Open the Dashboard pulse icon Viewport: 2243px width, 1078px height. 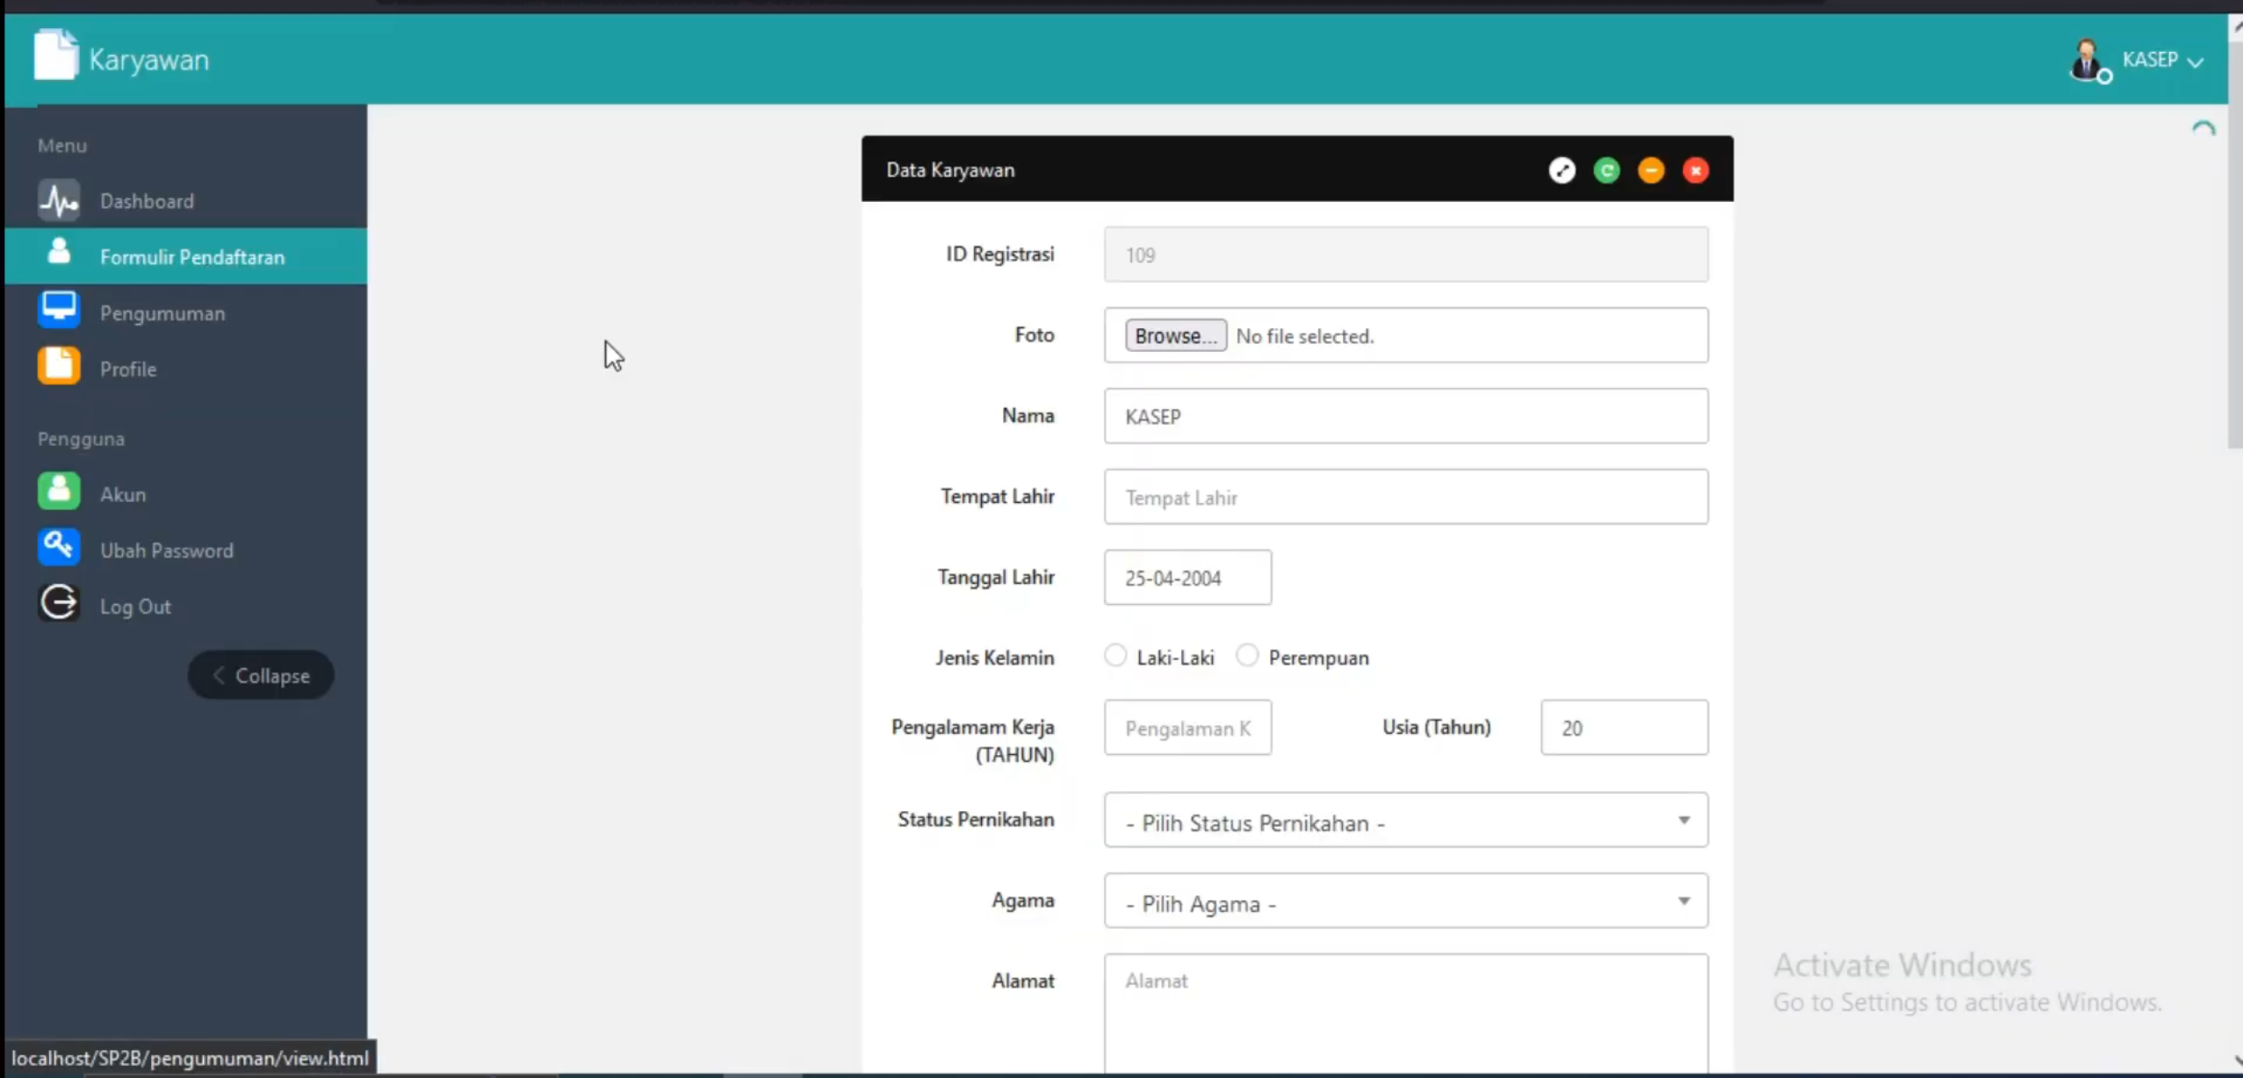click(59, 200)
